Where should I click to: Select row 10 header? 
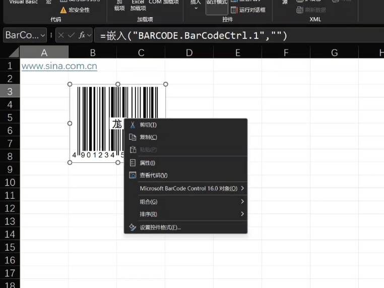click(x=10, y=183)
